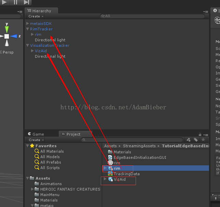Image resolution: width=220 pixels, height=207 pixels.
Task: Expand the rim child in Hierarchy
Action: (x=32, y=34)
